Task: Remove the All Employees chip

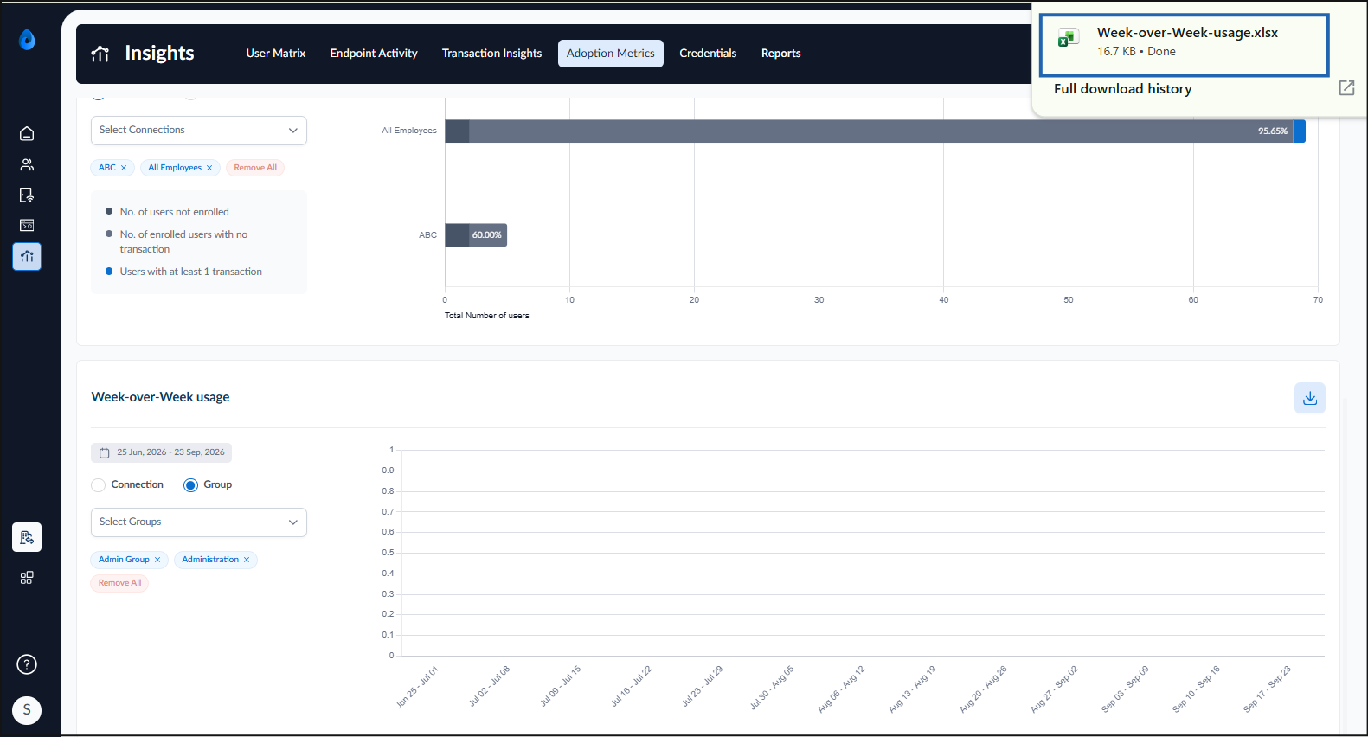Action: point(209,168)
